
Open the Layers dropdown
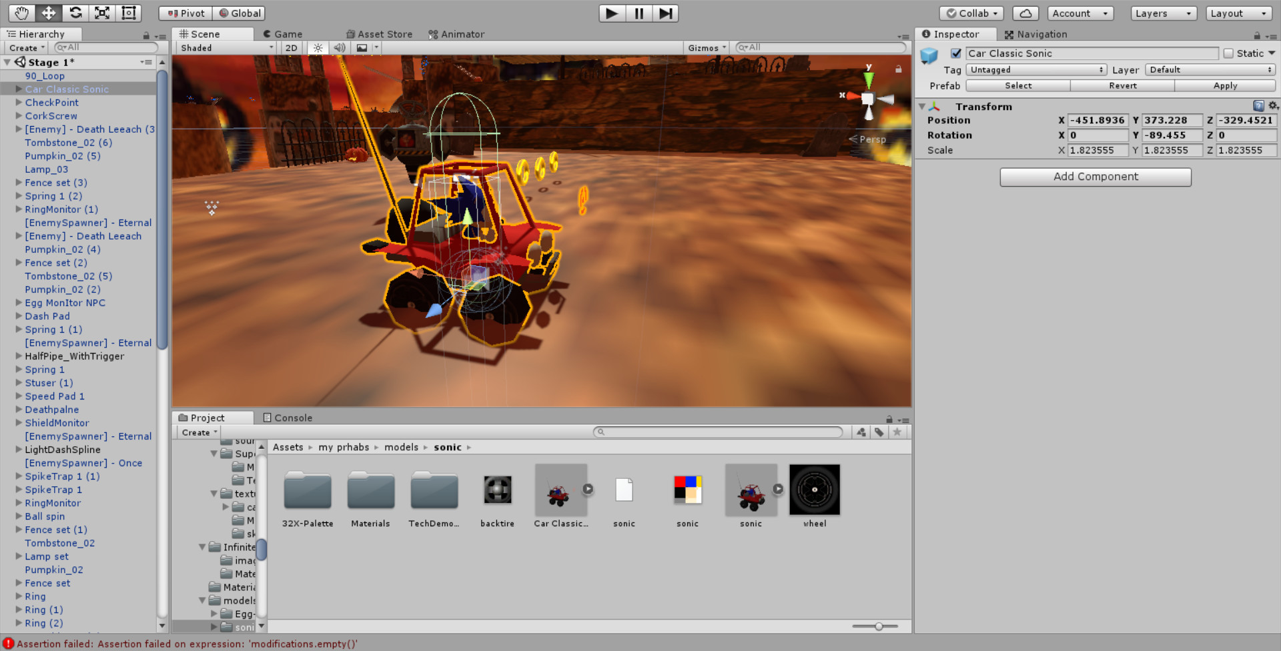[x=1164, y=13]
